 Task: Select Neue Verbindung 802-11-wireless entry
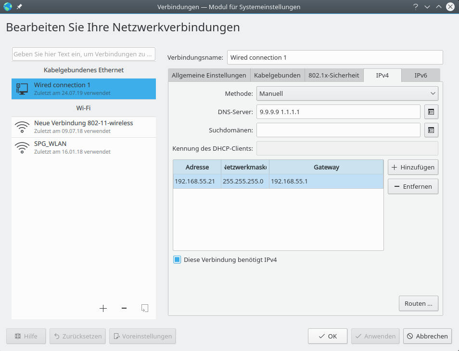[x=84, y=127]
